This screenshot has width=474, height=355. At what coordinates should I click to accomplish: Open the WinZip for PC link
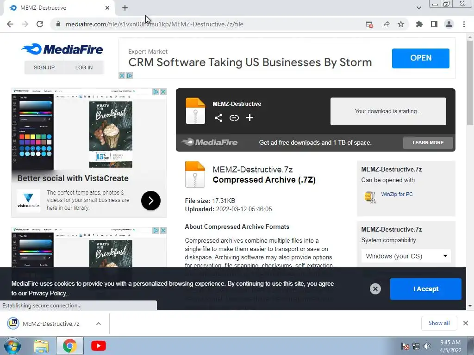coord(397,194)
